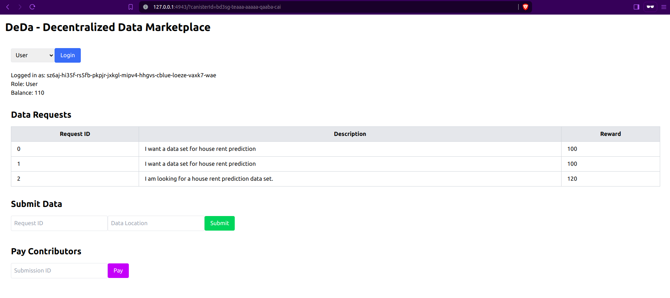Focus the URL address bar
The height and width of the screenshot is (298, 670).
(328, 7)
